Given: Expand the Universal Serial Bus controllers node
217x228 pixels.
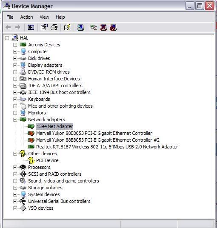Looking at the screenshot, I should click(x=15, y=201).
